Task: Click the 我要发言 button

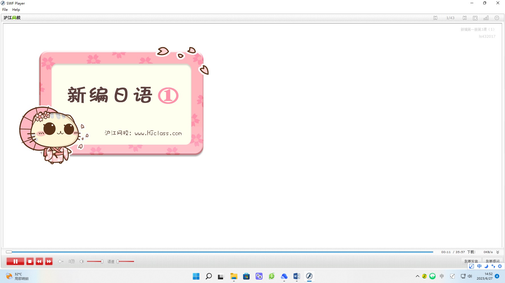Action: (471, 261)
